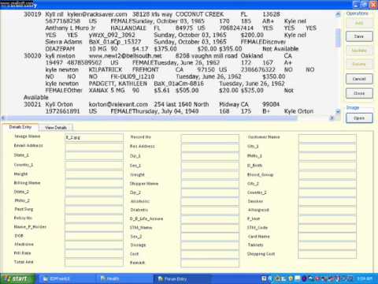Click the STM_Code input field

[327, 228]
